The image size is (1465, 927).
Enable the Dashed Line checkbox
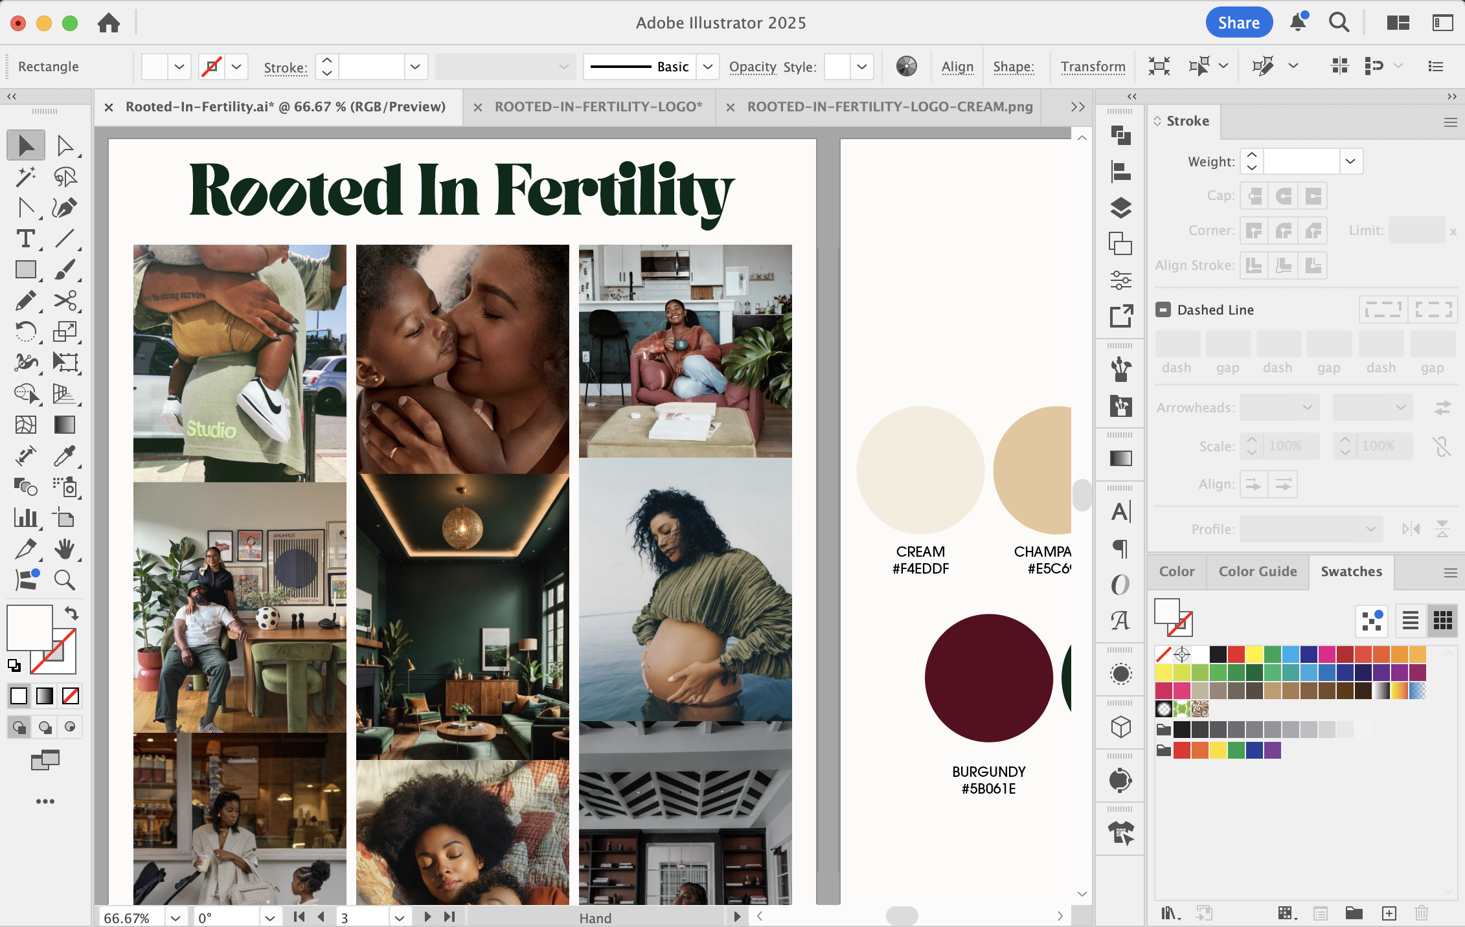[x=1163, y=309]
